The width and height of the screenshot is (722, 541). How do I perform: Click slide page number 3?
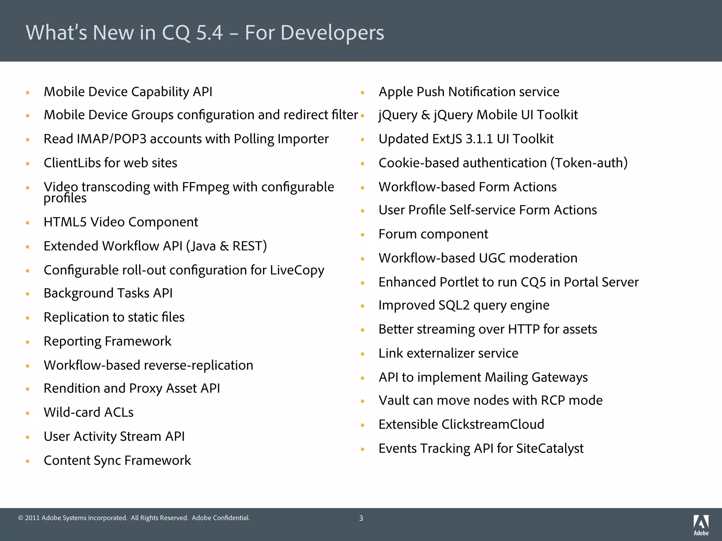pyautogui.click(x=361, y=518)
